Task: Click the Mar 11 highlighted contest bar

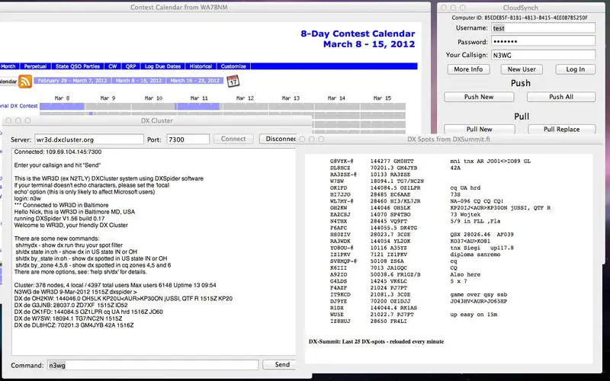Action: 198,106
